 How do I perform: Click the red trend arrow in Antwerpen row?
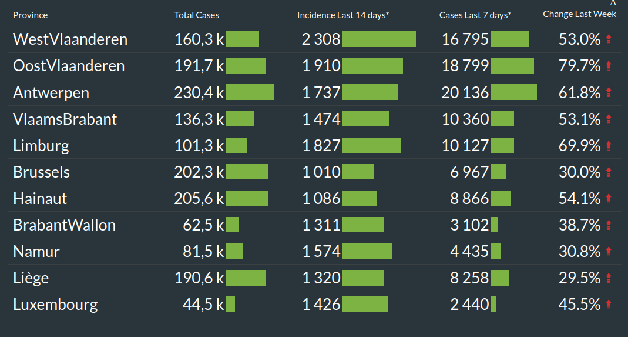point(609,92)
